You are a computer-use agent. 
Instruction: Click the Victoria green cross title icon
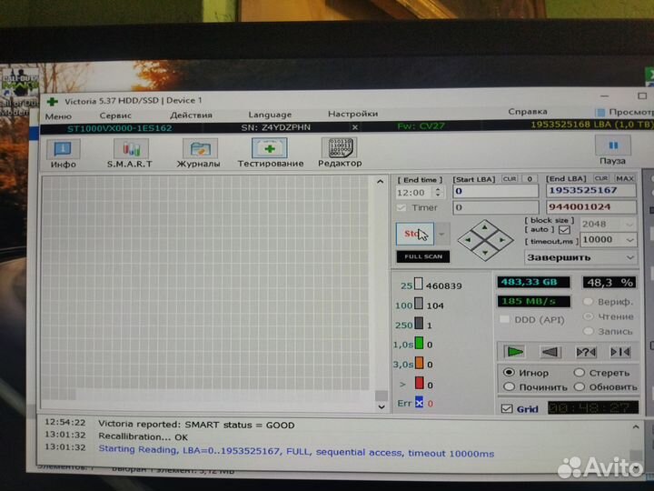click(52, 101)
